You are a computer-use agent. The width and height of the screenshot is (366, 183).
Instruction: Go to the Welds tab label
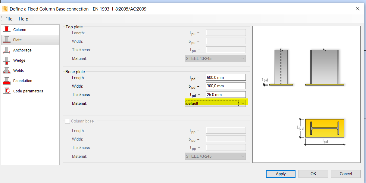point(18,70)
